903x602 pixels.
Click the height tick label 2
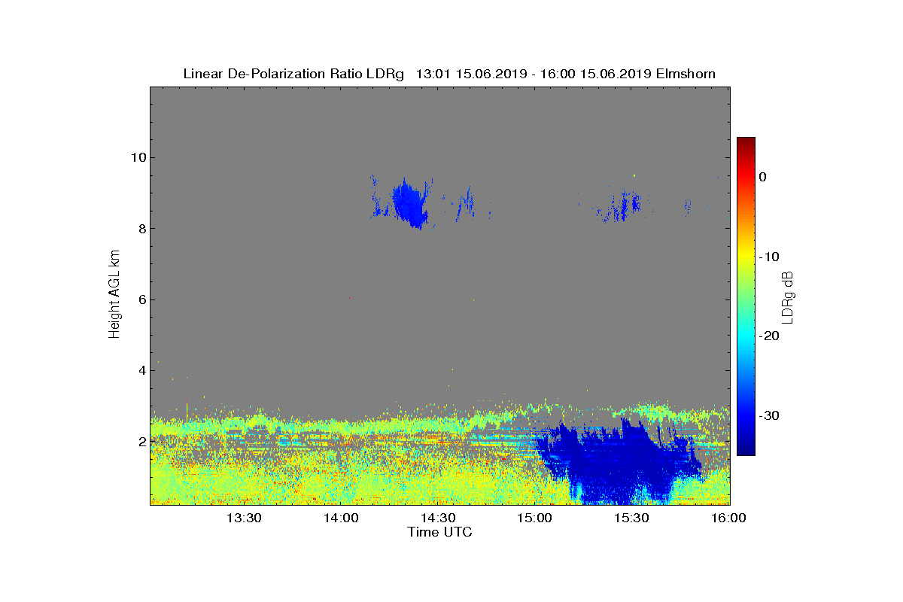pyautogui.click(x=141, y=442)
